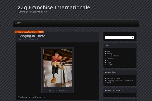Click the text Who knows what will happen…
This screenshot has height=101, width=152.
coord(31,97)
